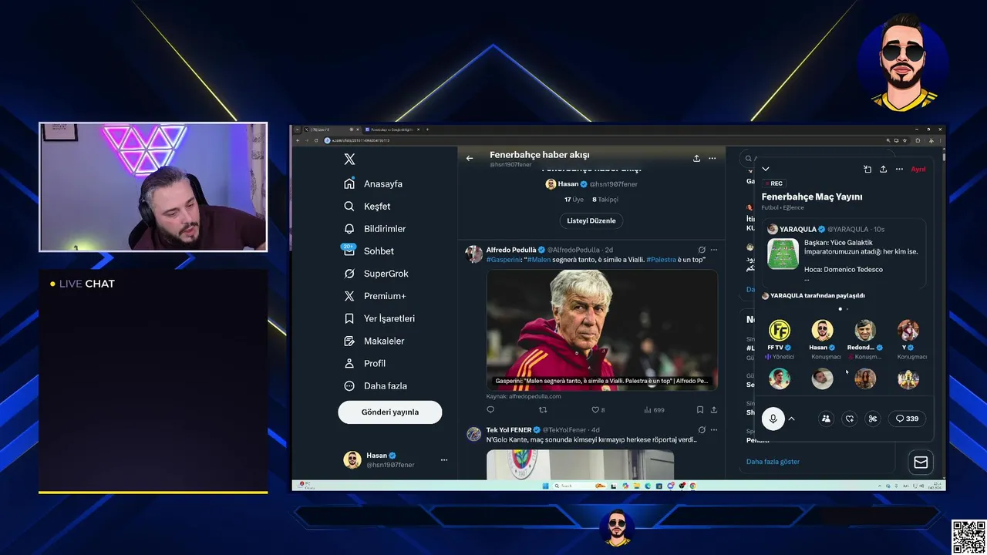The image size is (987, 555).
Task: Share the Alfredo Pedullà post
Action: [714, 410]
